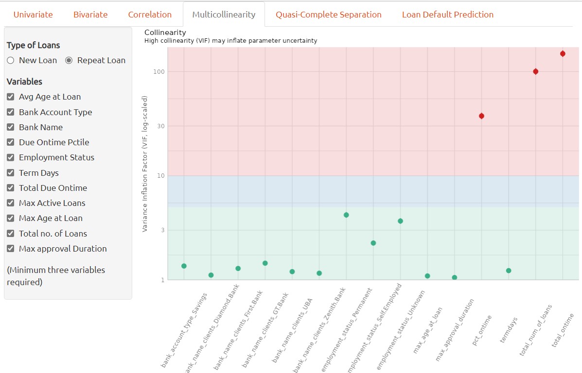This screenshot has height=373, width=582.
Task: Disable the Bank Name variable checkbox
Action: click(11, 127)
